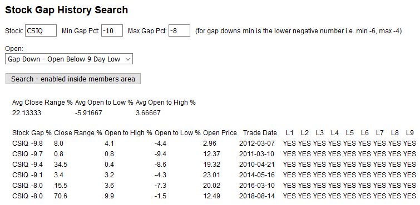Viewport: 420px width, 205px height.
Task: Select the Open to High % column header
Action: click(129, 132)
